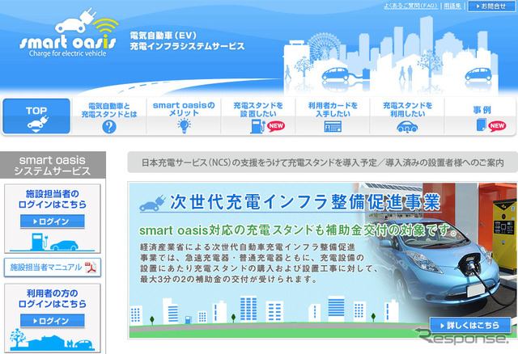
Task: Click the 日本充電サービス(NCS) notice bar
Action: click(322, 162)
